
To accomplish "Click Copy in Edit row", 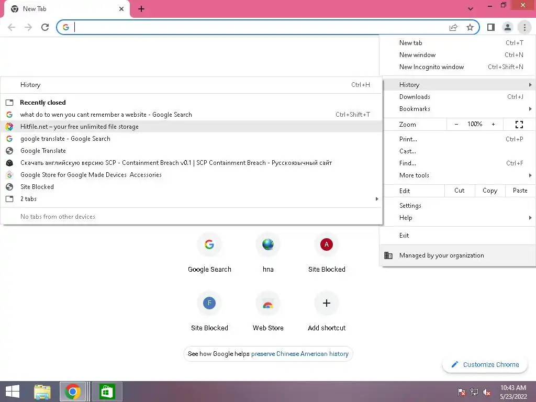I will [x=490, y=191].
